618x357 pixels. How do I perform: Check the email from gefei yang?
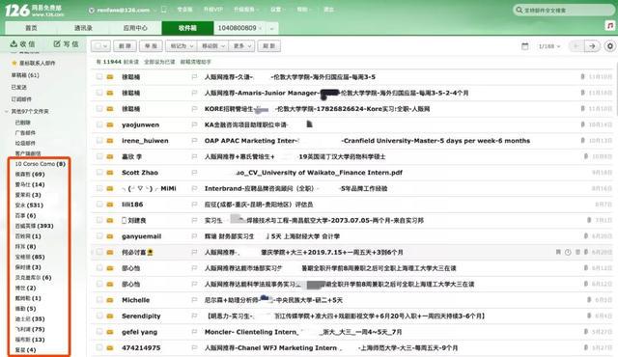coord(99,332)
